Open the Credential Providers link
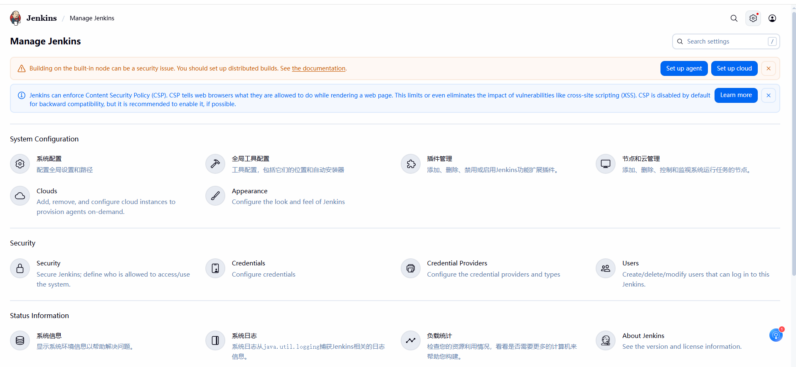Screen dimensions: 796x367 pos(457,263)
